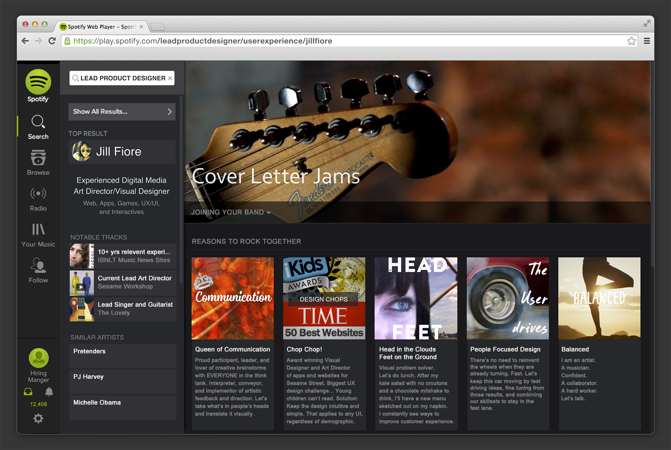Viewport: 671px width, 450px height.
Task: Open the inbox icon under Hiring Manger
Action: click(x=28, y=392)
